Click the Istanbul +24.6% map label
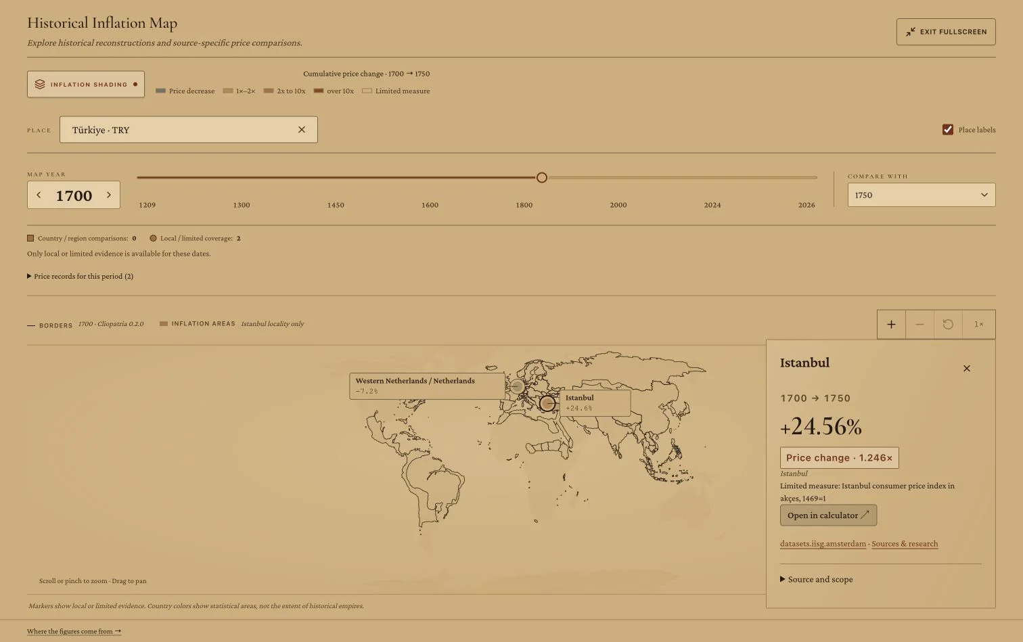1023x642 pixels. [x=595, y=403]
